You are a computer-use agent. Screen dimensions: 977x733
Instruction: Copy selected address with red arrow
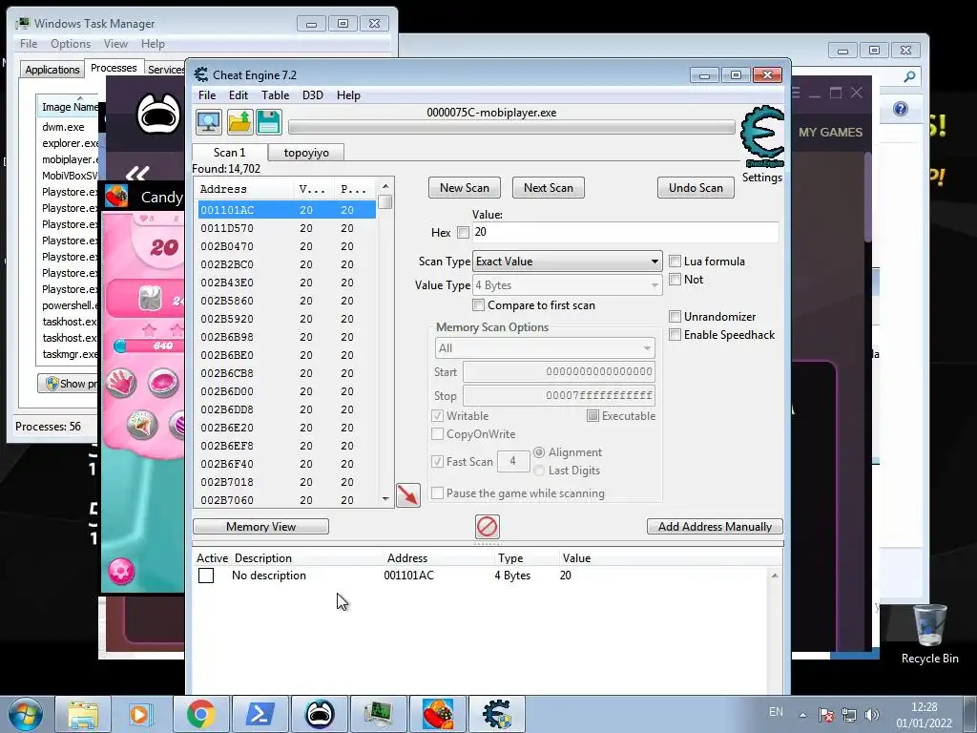tap(408, 495)
